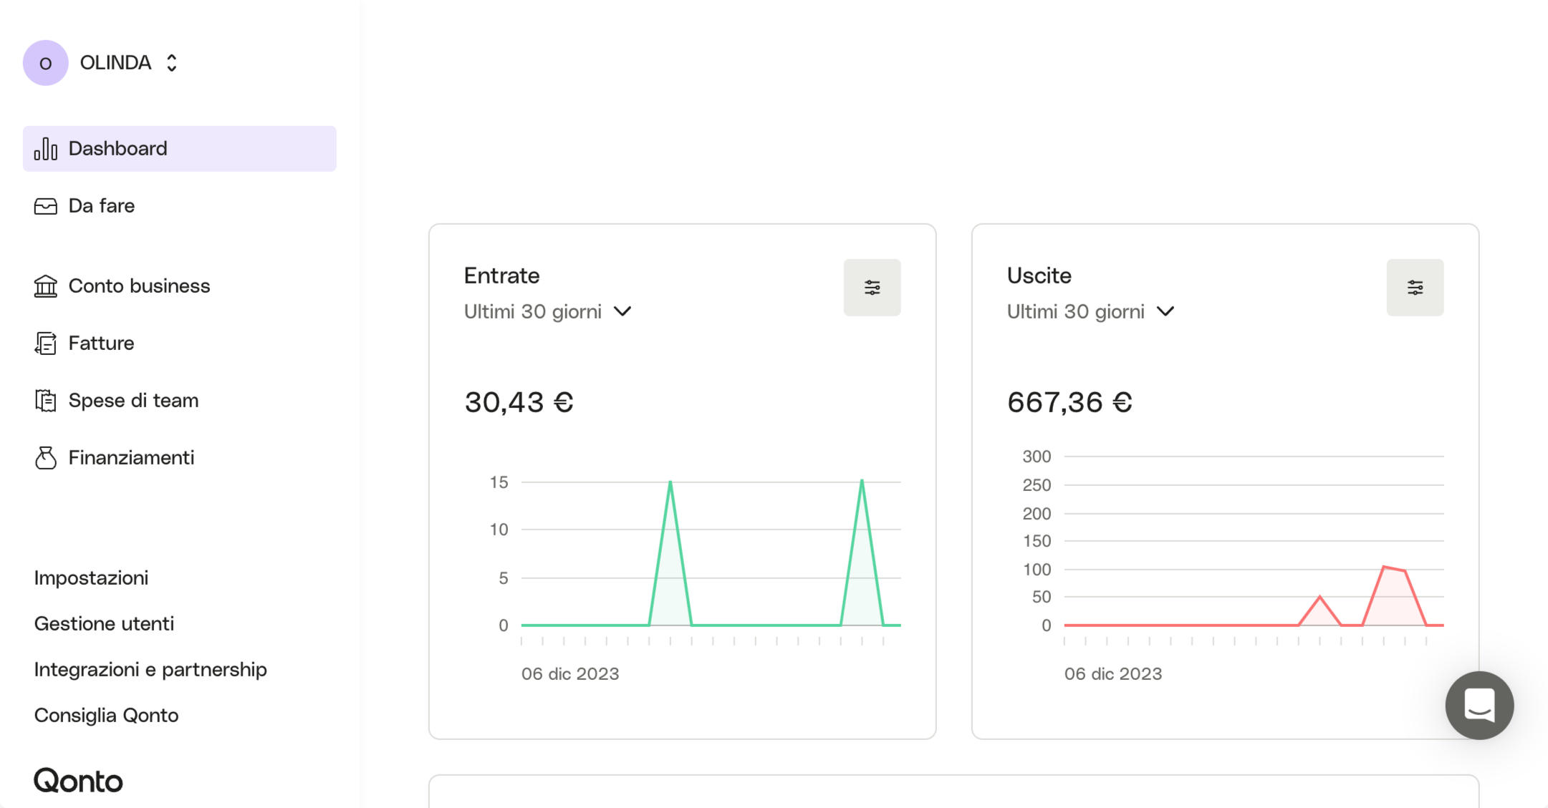
Task: Open Uscite chart filter settings
Action: (x=1415, y=288)
